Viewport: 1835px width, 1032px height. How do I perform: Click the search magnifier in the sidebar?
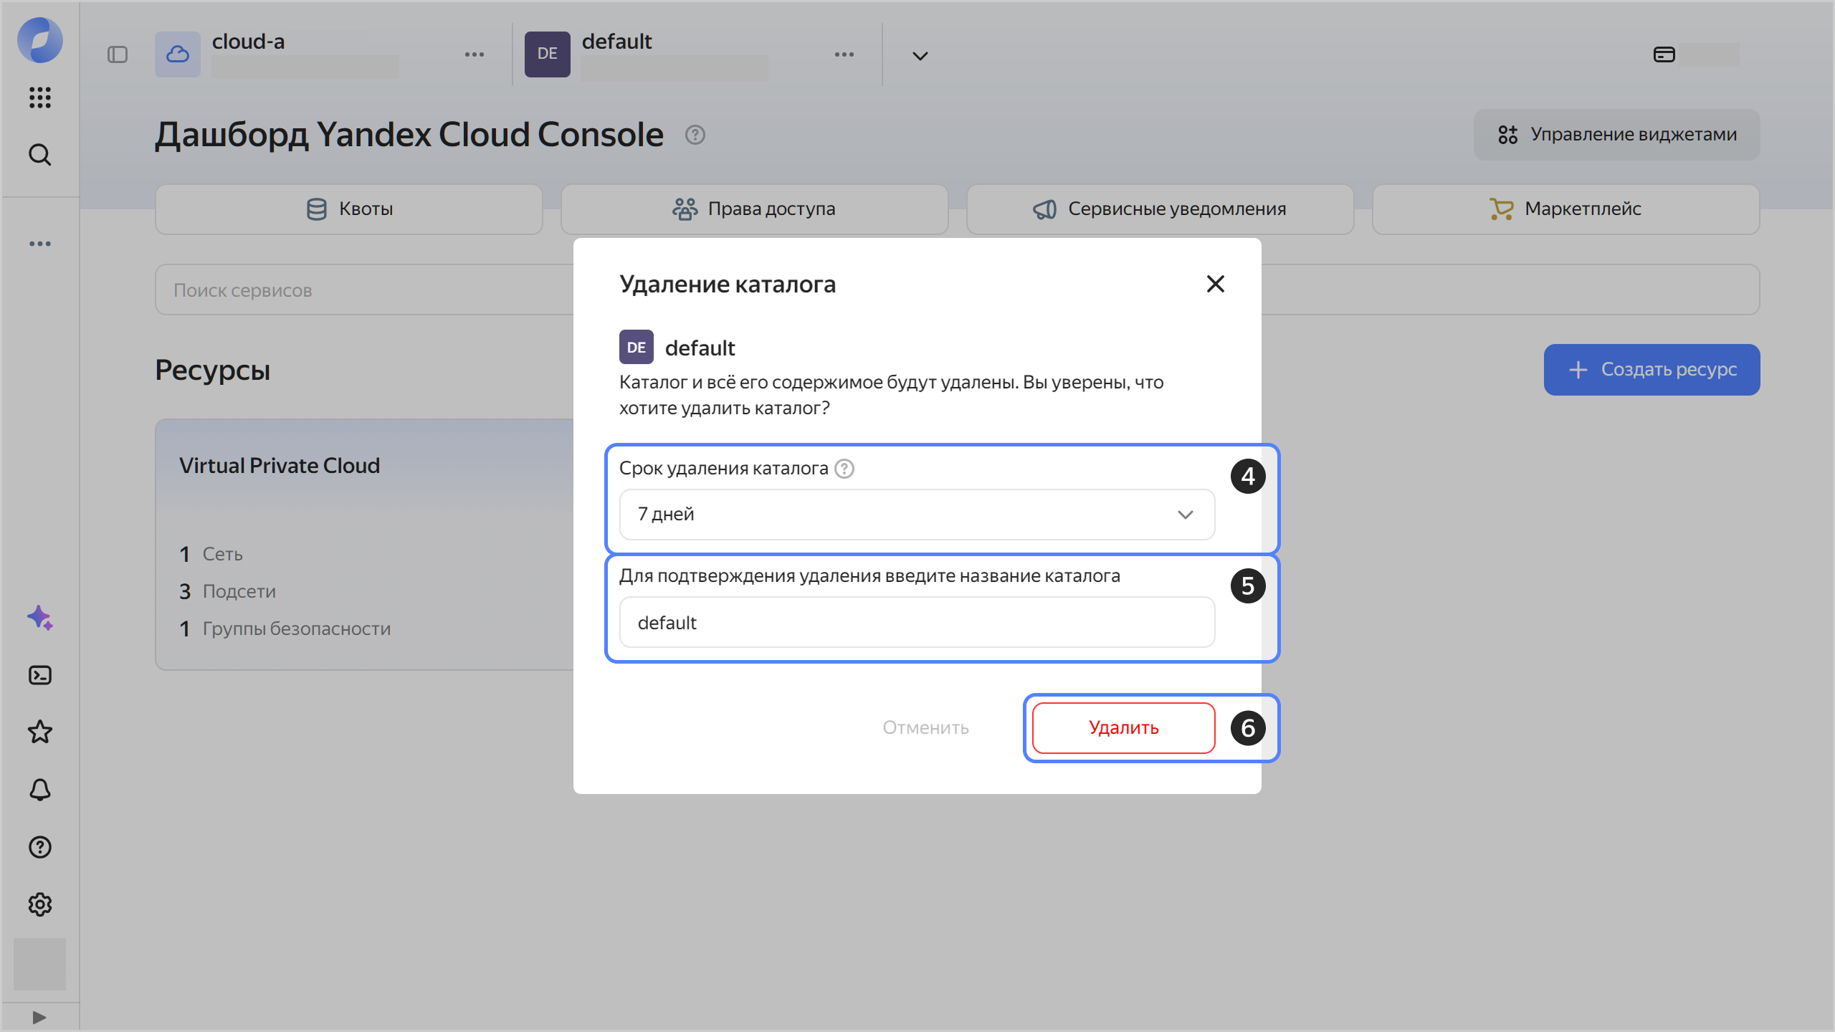pos(40,155)
